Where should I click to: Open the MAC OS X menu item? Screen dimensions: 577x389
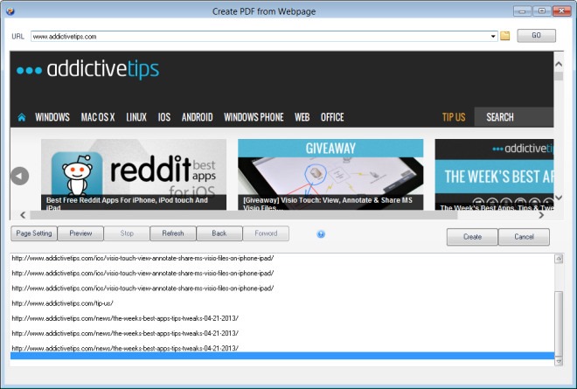coord(98,117)
